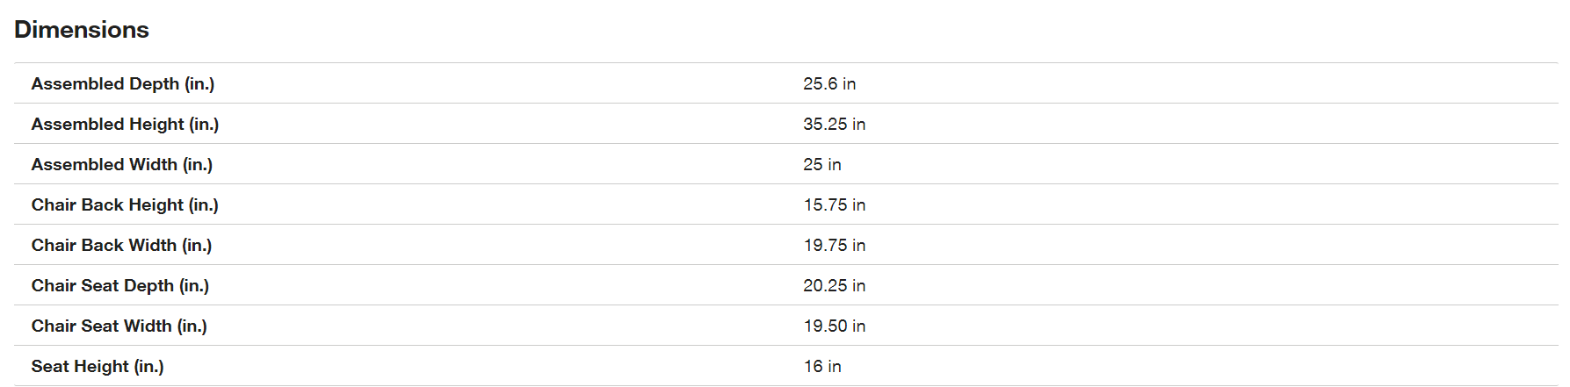Click the 35.25 in height value
The height and width of the screenshot is (387, 1570).
click(835, 124)
